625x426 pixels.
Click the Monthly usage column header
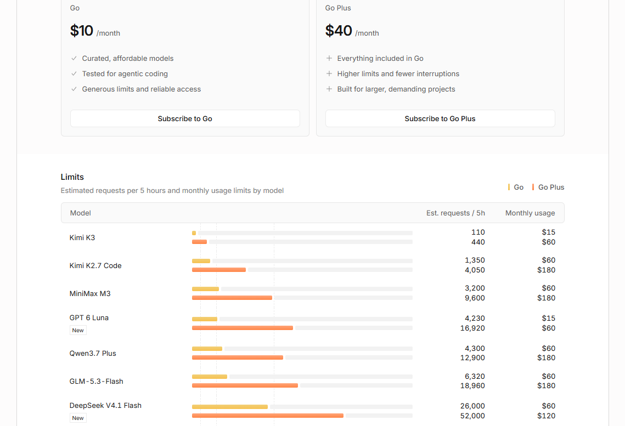530,213
